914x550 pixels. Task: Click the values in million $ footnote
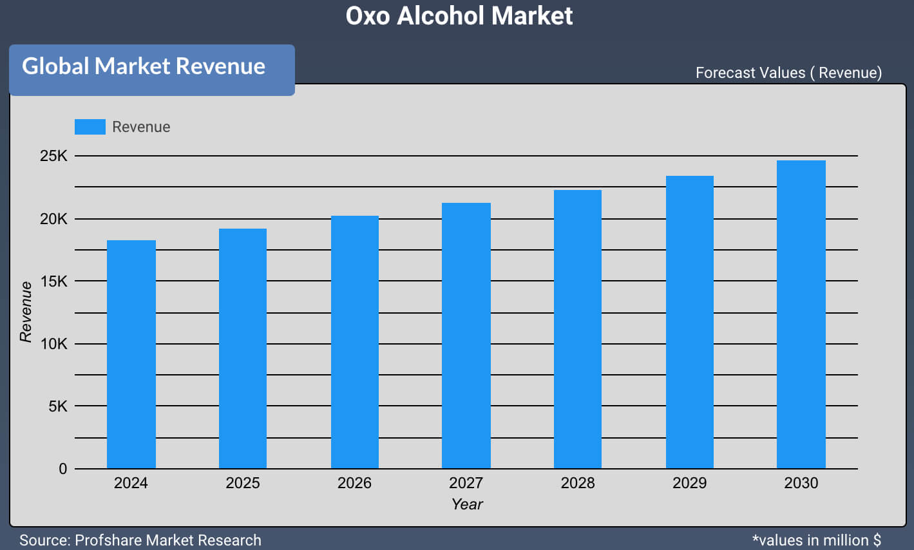[x=816, y=540]
